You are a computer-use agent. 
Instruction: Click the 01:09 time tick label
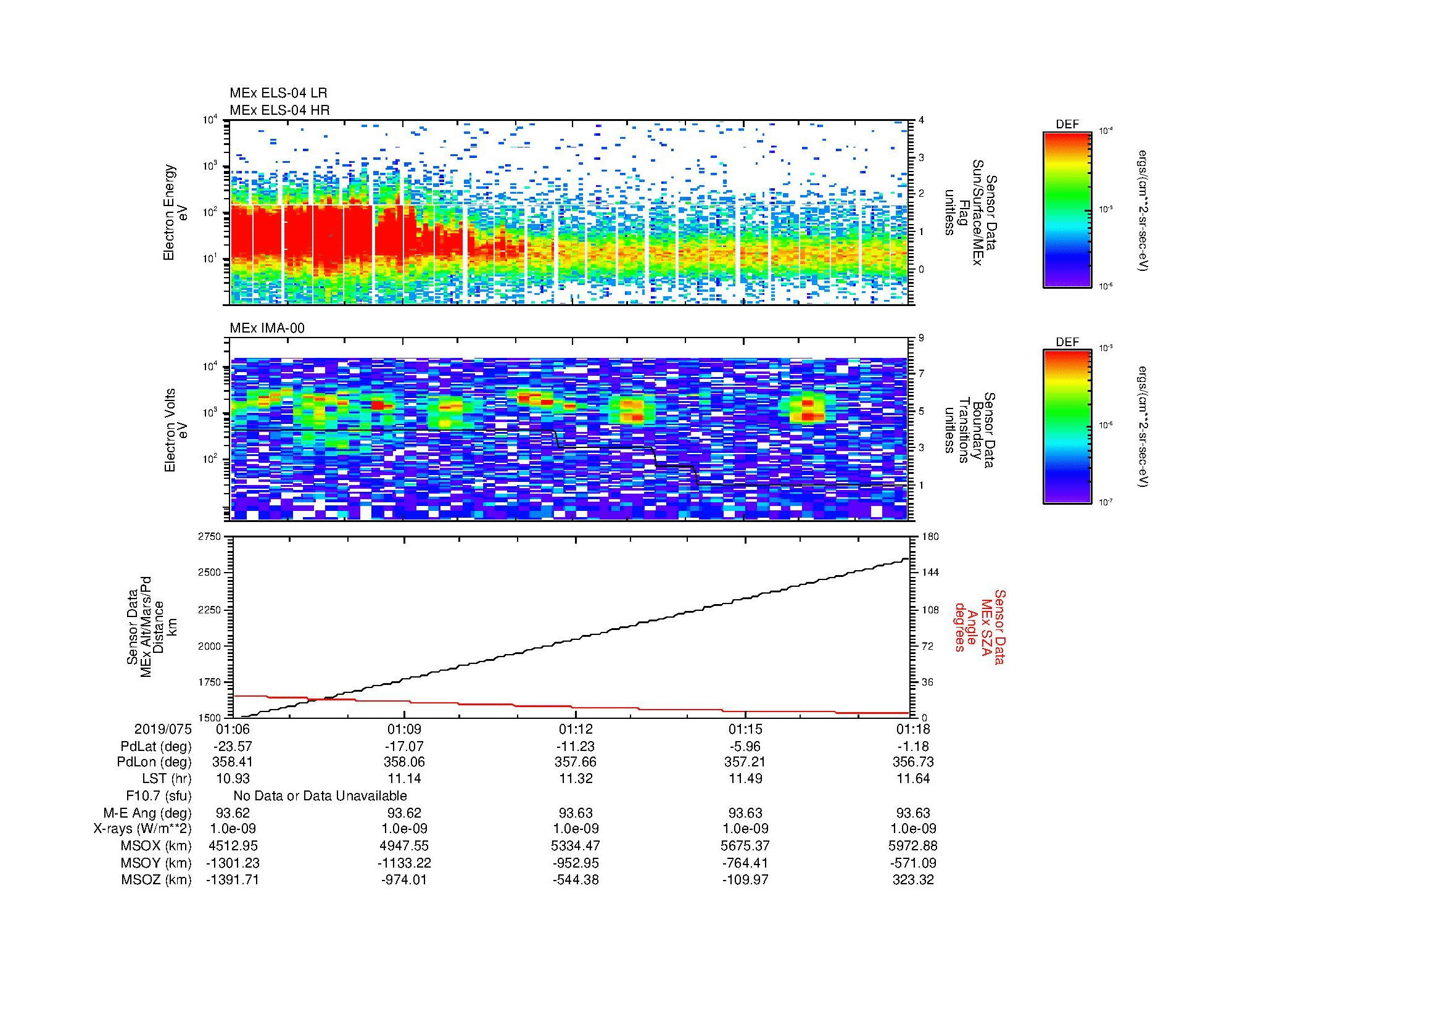point(404,729)
